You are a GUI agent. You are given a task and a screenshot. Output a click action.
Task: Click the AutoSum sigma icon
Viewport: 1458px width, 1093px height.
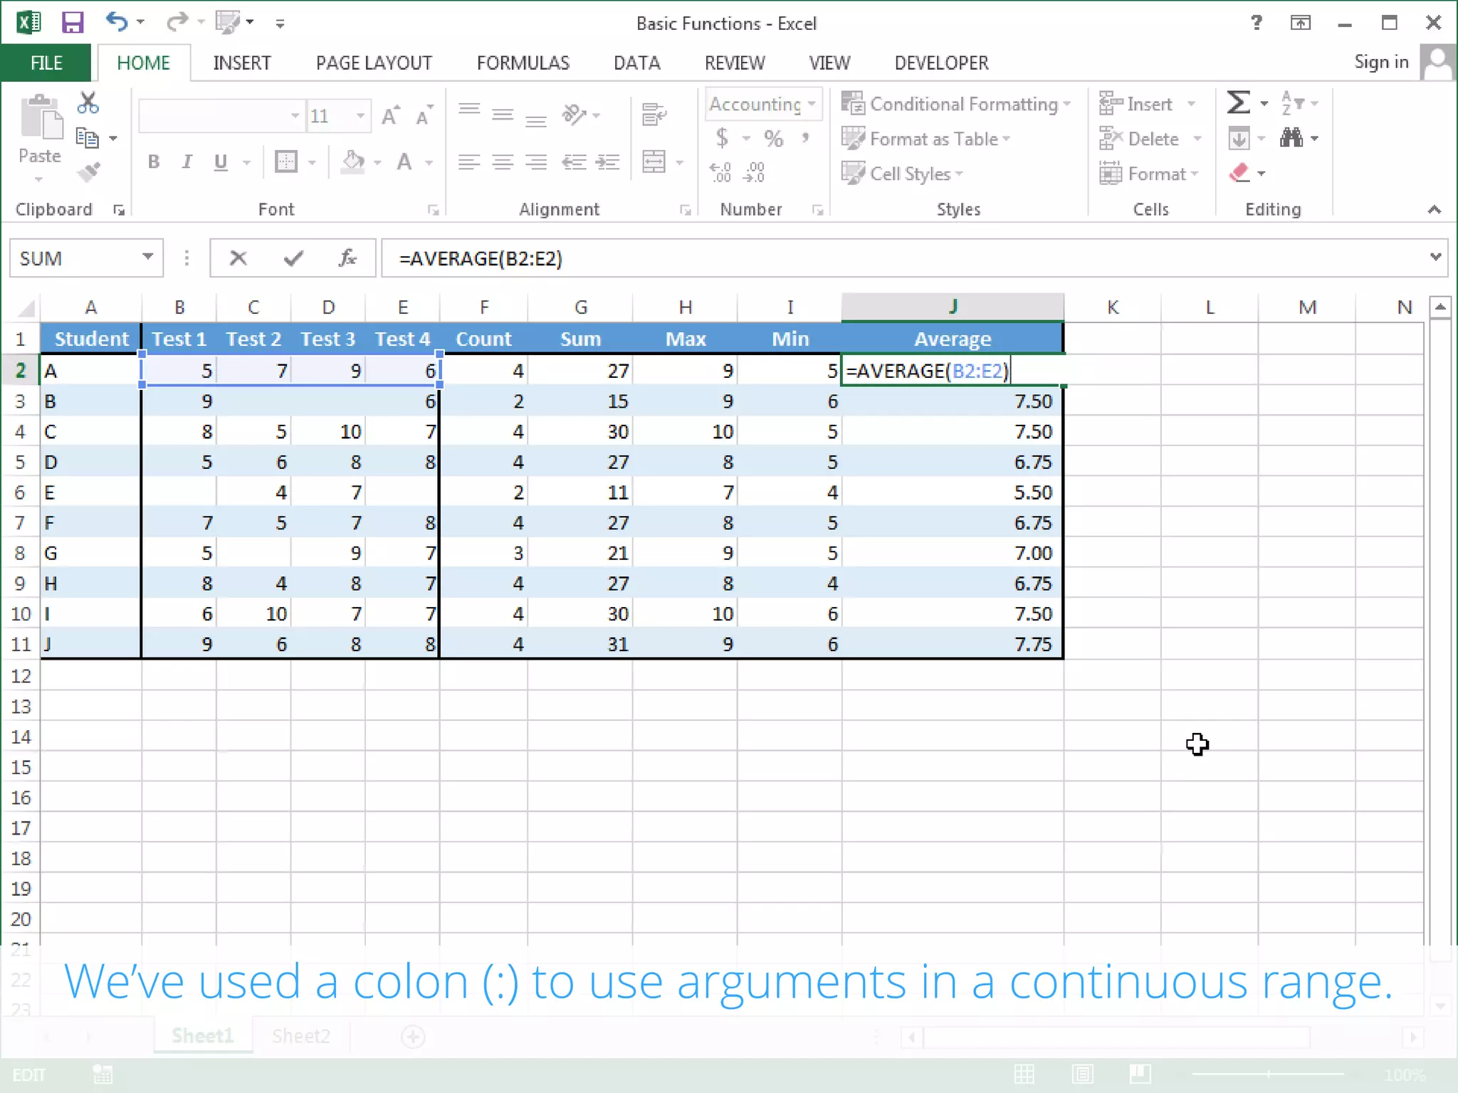tap(1238, 102)
